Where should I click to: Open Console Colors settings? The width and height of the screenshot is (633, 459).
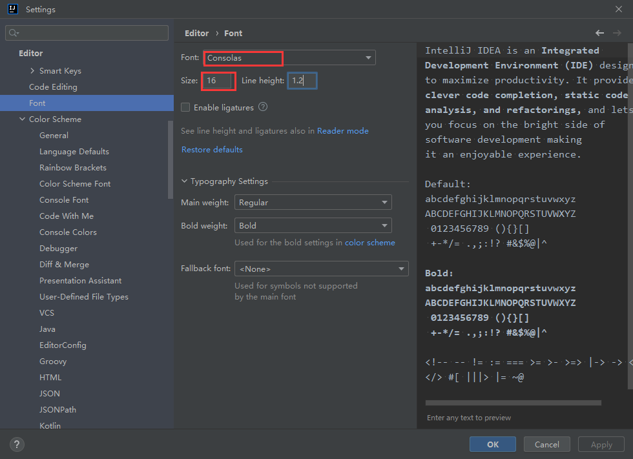[68, 232]
